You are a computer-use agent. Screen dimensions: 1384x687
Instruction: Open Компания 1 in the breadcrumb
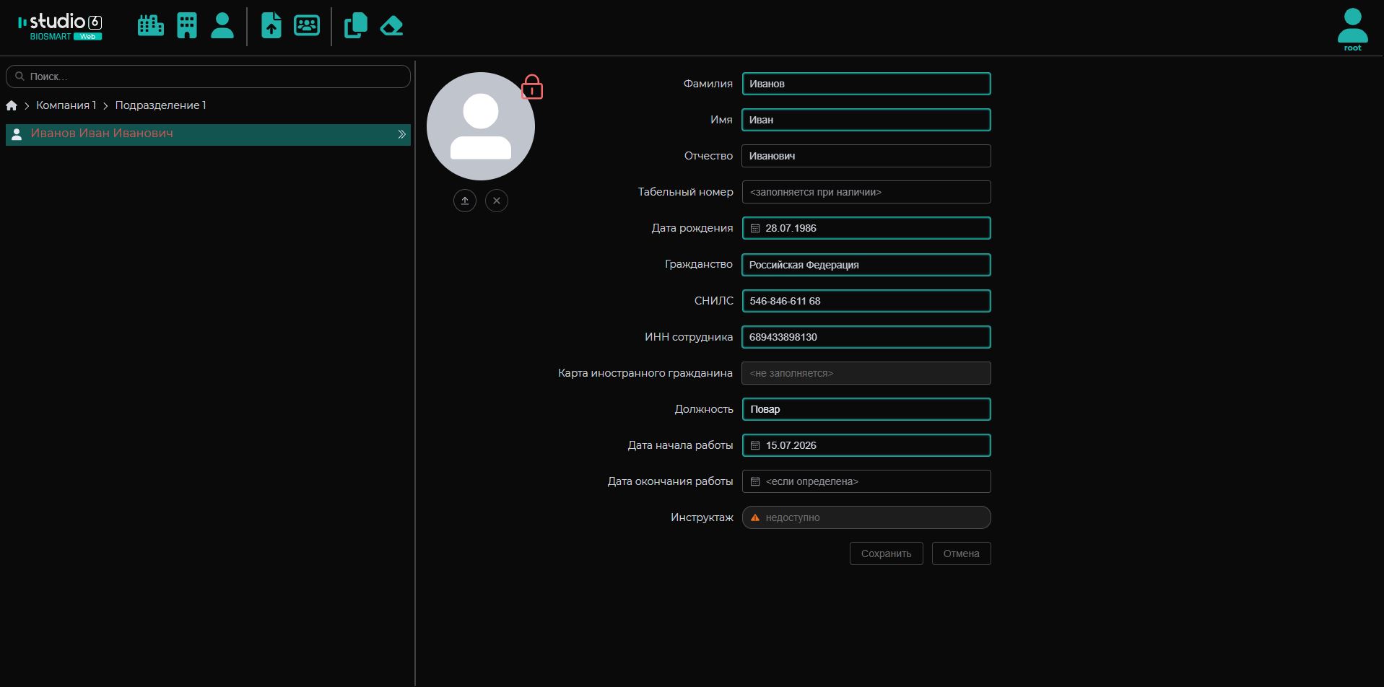66,105
